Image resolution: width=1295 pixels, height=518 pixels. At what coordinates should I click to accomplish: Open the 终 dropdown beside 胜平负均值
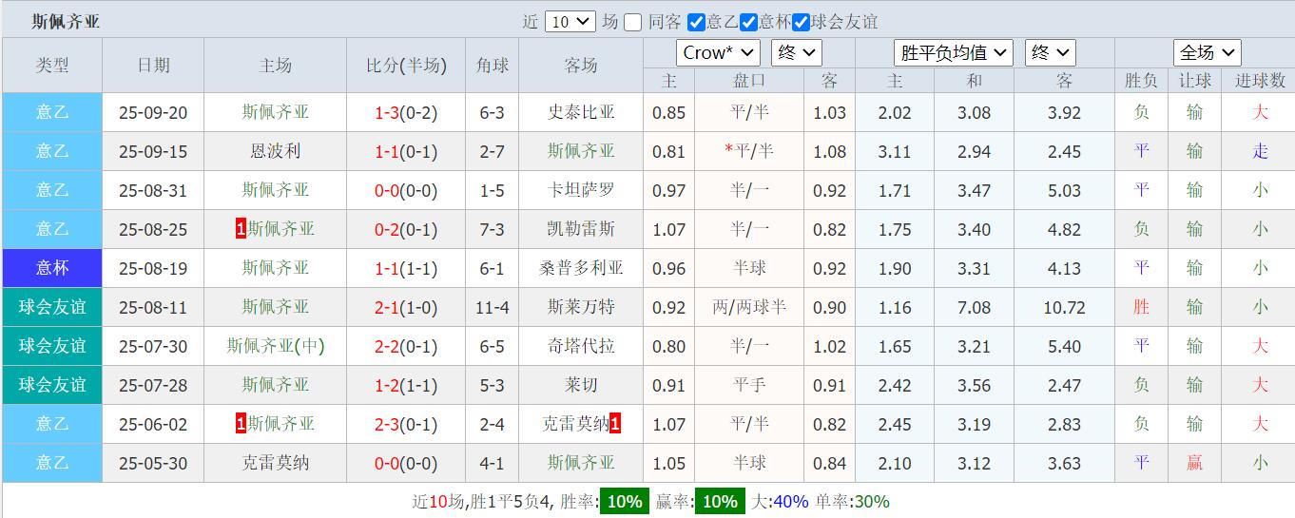[1051, 52]
